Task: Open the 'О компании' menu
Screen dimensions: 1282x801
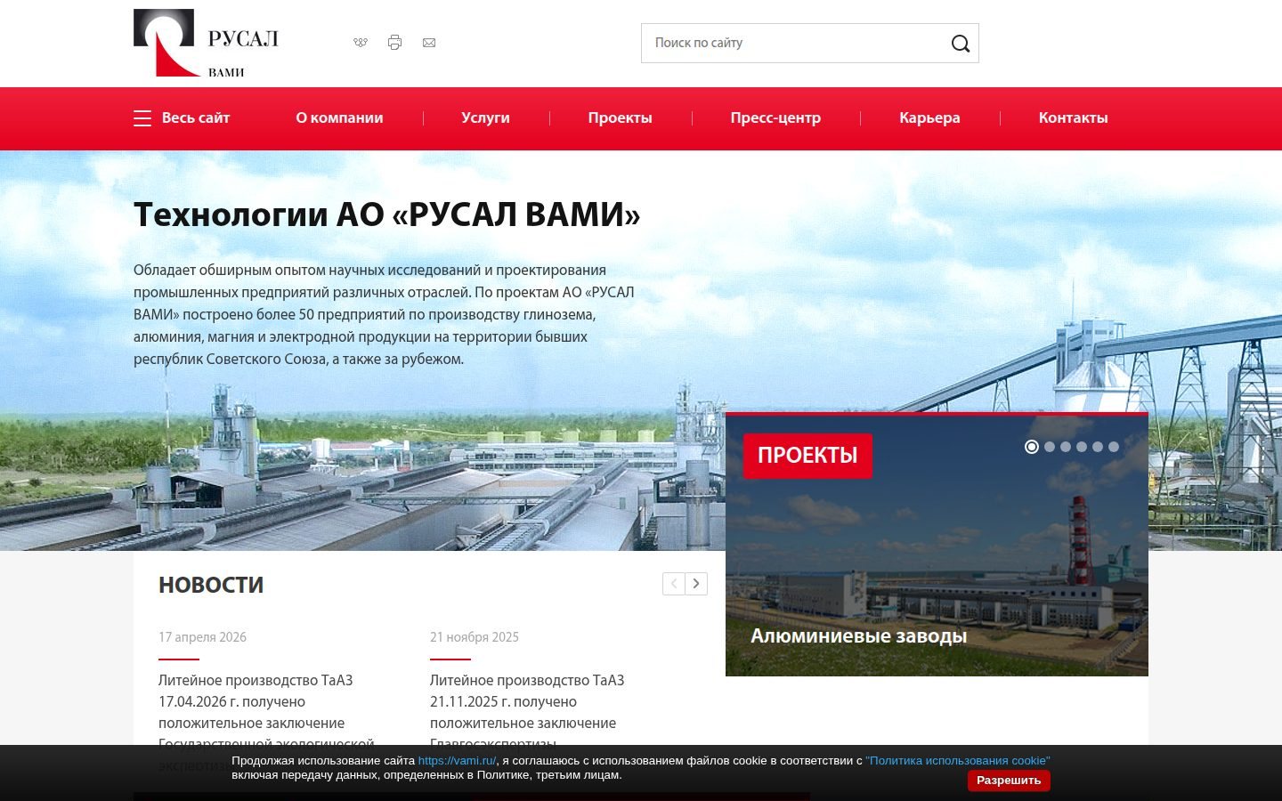Action: [x=339, y=118]
